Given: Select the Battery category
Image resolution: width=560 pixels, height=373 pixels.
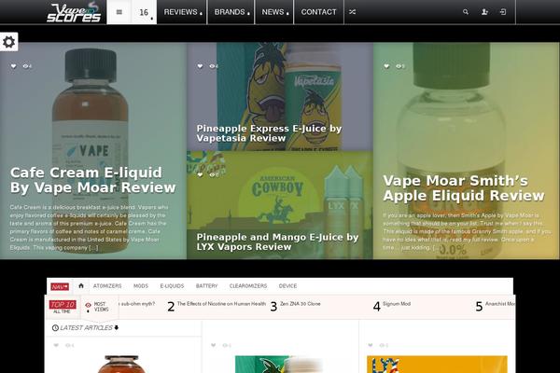Looking at the screenshot, I should tap(206, 286).
